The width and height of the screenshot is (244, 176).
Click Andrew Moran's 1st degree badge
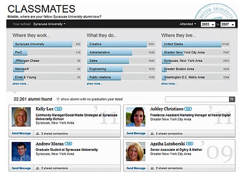(x=68, y=144)
